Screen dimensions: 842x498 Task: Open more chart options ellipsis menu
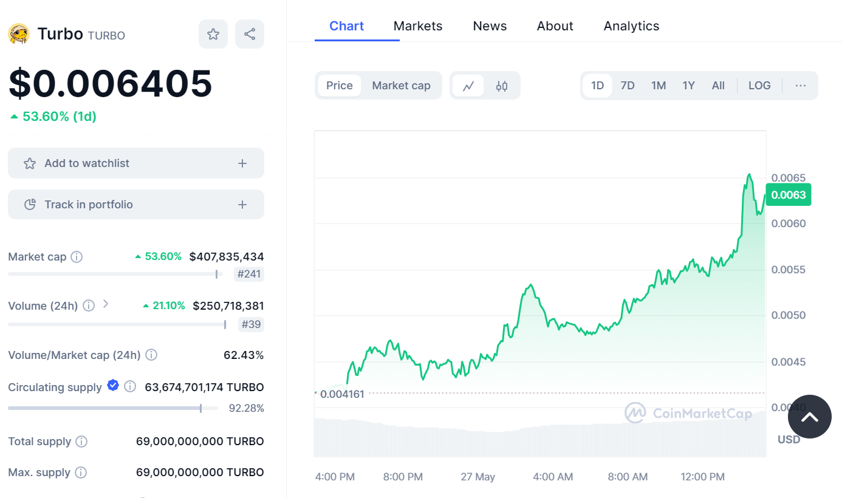coord(801,86)
